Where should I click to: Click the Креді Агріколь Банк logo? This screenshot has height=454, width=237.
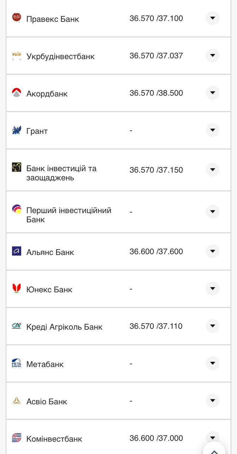point(17,326)
